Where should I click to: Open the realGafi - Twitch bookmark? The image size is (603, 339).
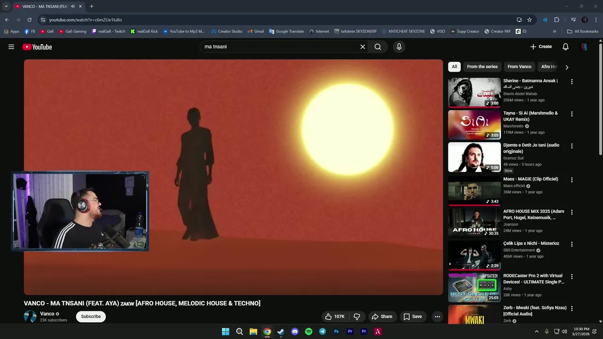[108, 32]
